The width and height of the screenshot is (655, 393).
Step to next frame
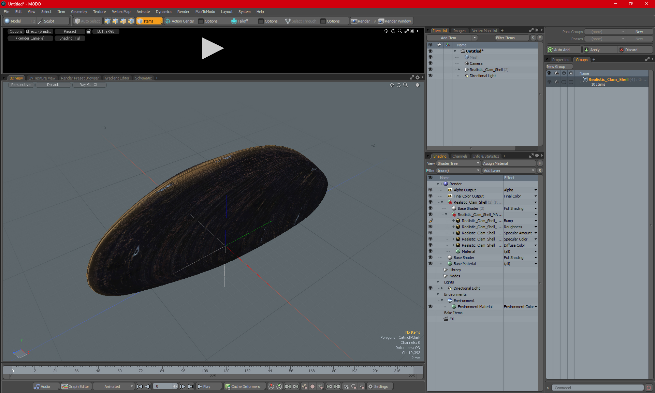[x=183, y=387]
